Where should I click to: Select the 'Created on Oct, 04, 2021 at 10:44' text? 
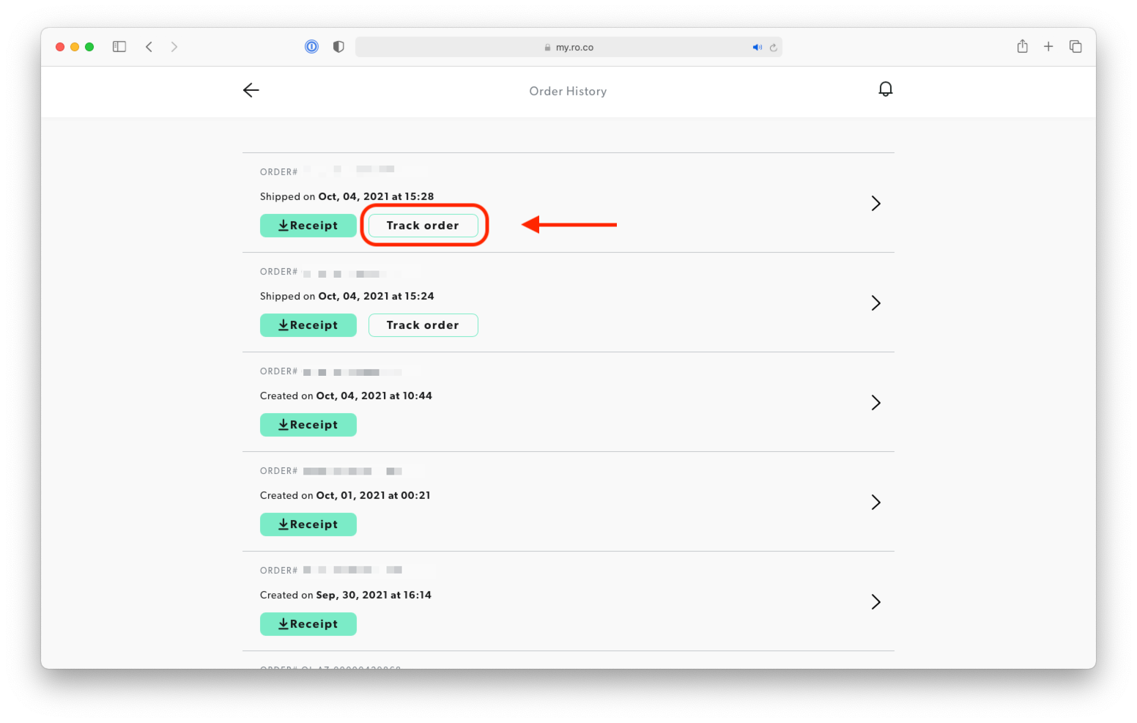pyautogui.click(x=346, y=396)
